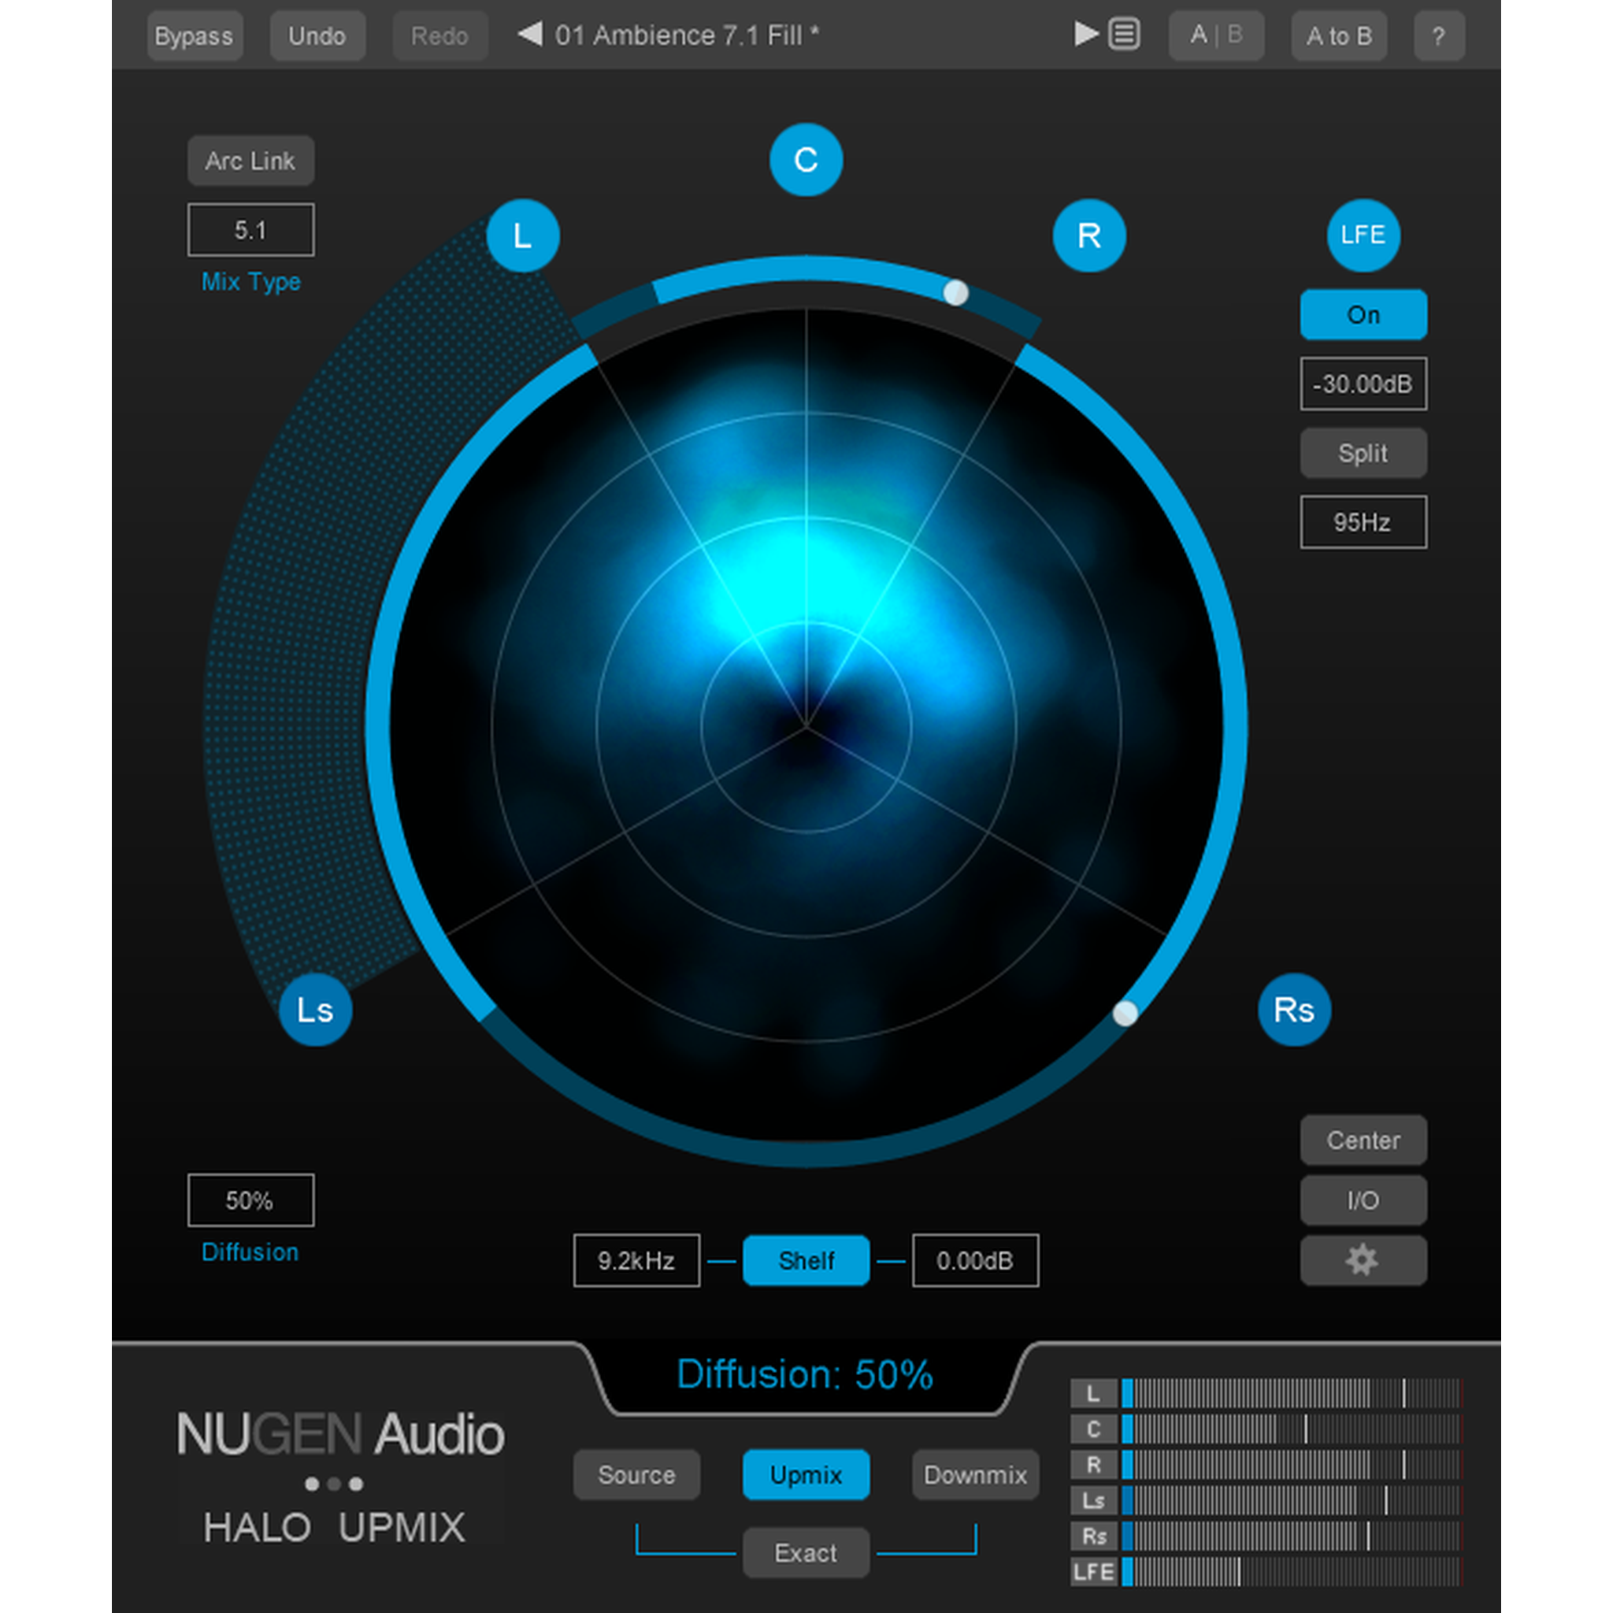This screenshot has height=1613, width=1613.
Task: Click the front arc slider handle
Action: tap(955, 292)
